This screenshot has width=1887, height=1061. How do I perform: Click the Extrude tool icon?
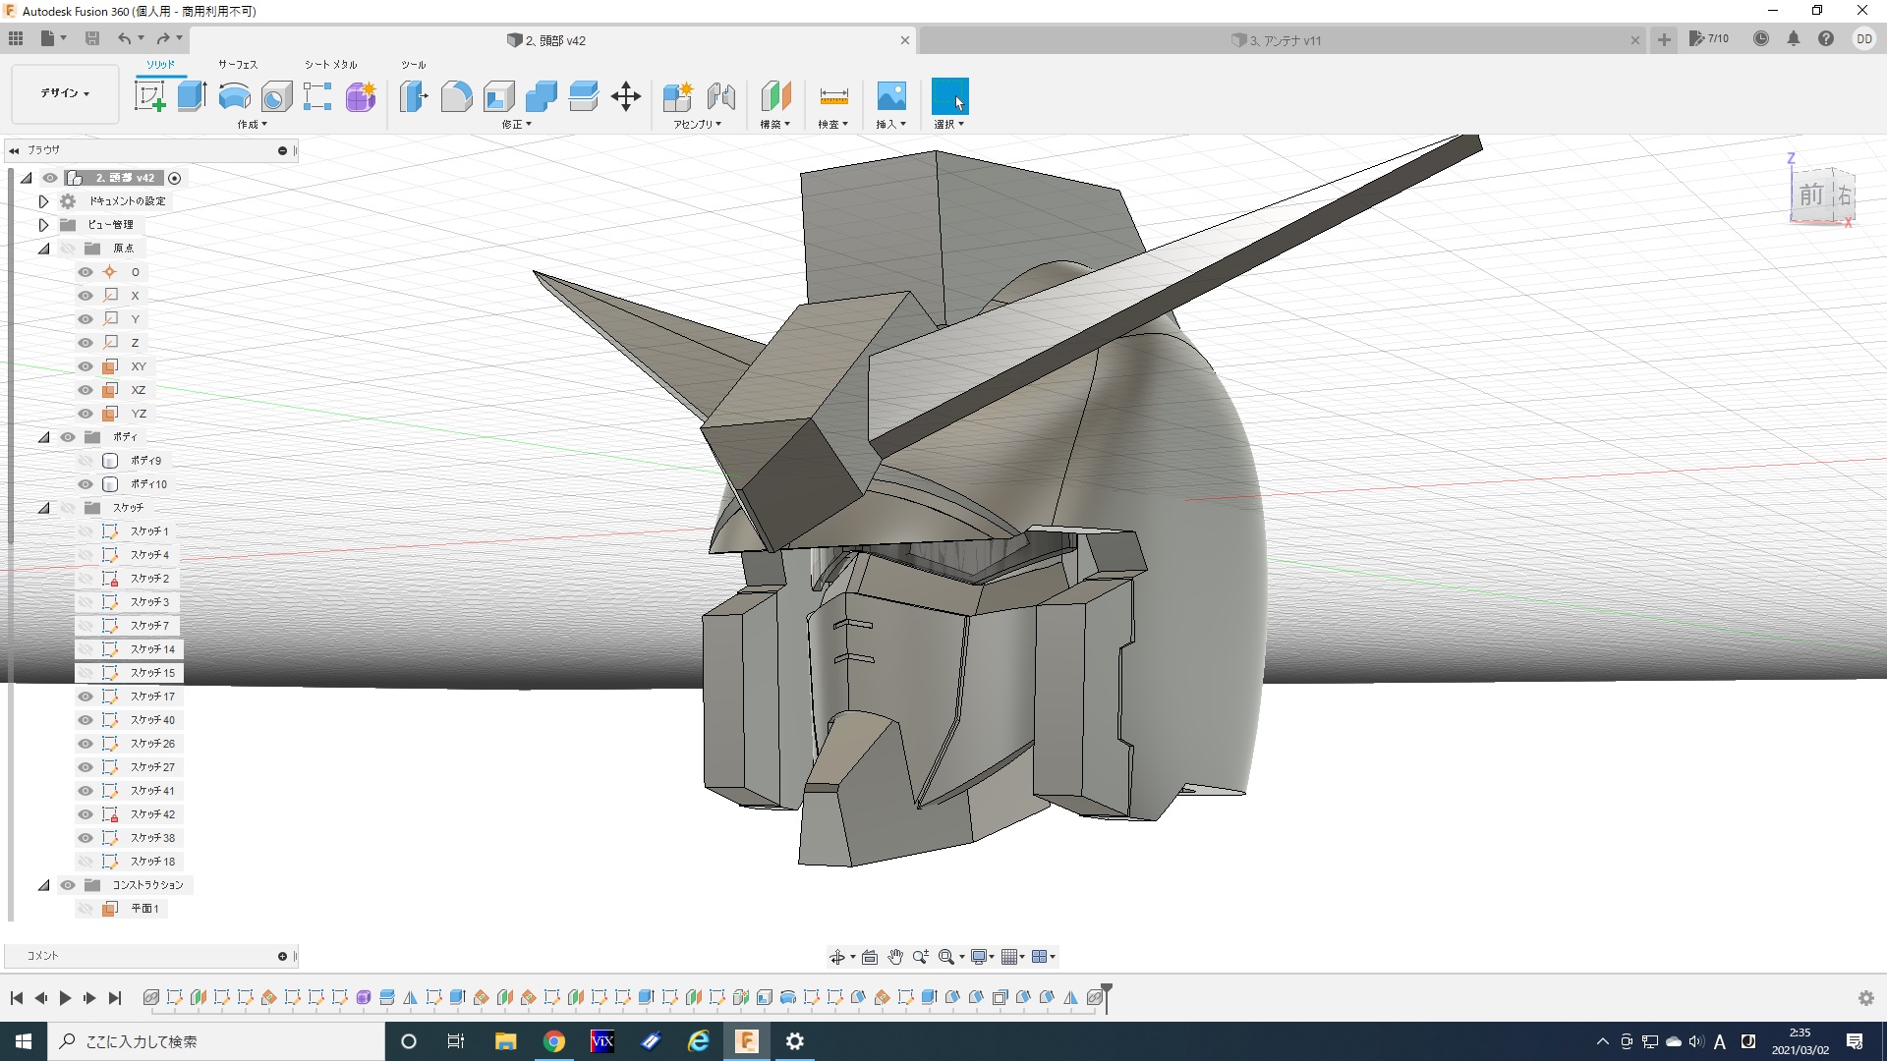192,96
